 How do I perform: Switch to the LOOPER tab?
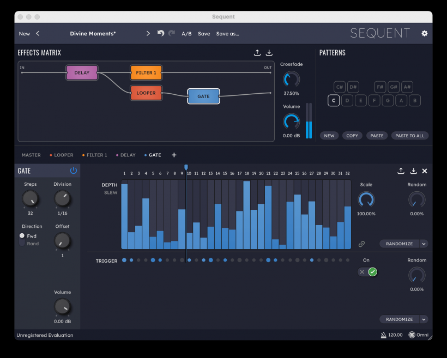tap(63, 155)
